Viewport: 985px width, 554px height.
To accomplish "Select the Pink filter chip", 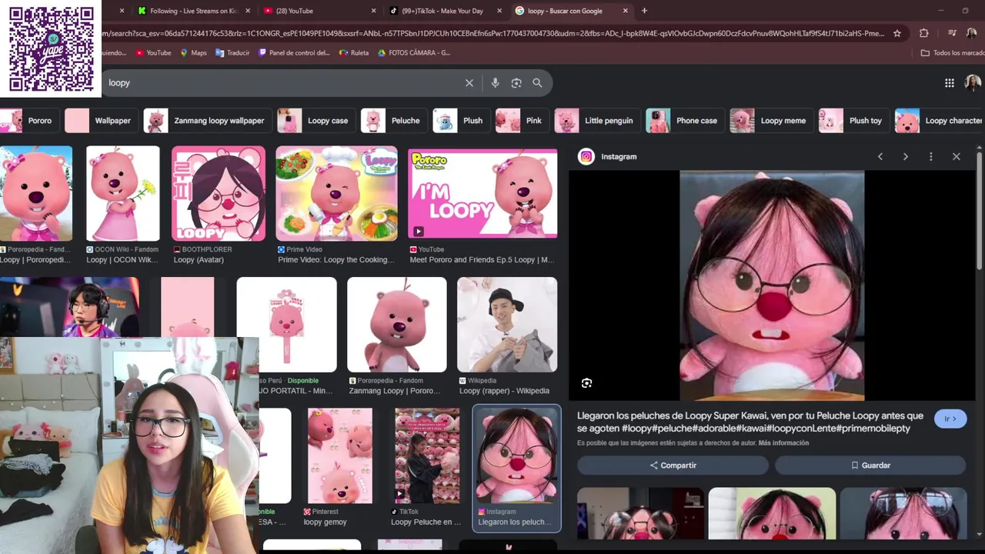I will 523,121.
